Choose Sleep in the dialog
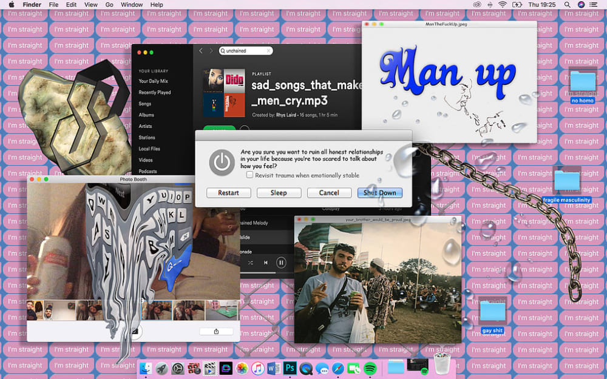Viewport: 607px width, 379px height. click(x=279, y=193)
